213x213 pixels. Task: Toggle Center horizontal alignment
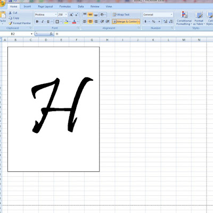[90, 21]
